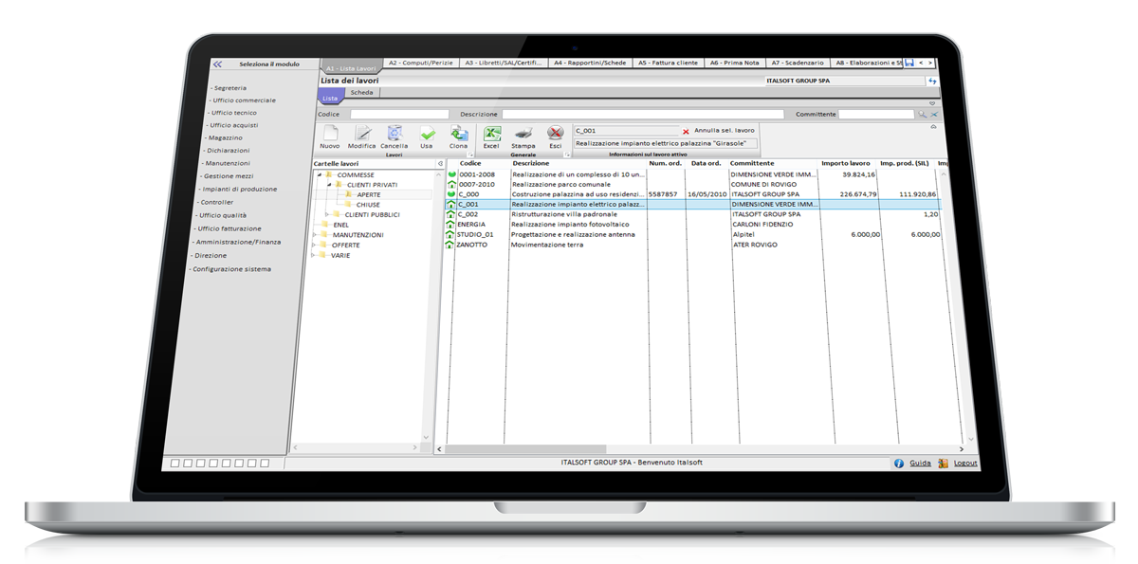The width and height of the screenshot is (1138, 564).
Task: Click the Descrizione search field
Action: 642,115
